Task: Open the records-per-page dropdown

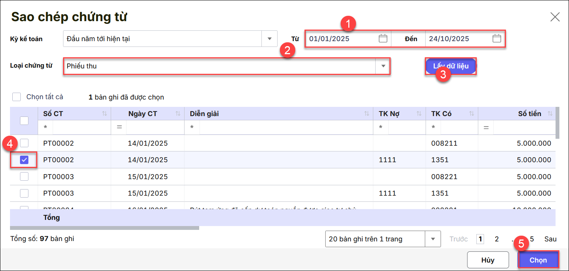Action: (x=433, y=239)
